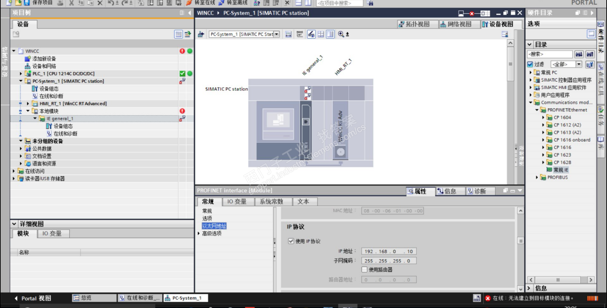Expand the 信息 panel in hardware catalog

[530, 288]
